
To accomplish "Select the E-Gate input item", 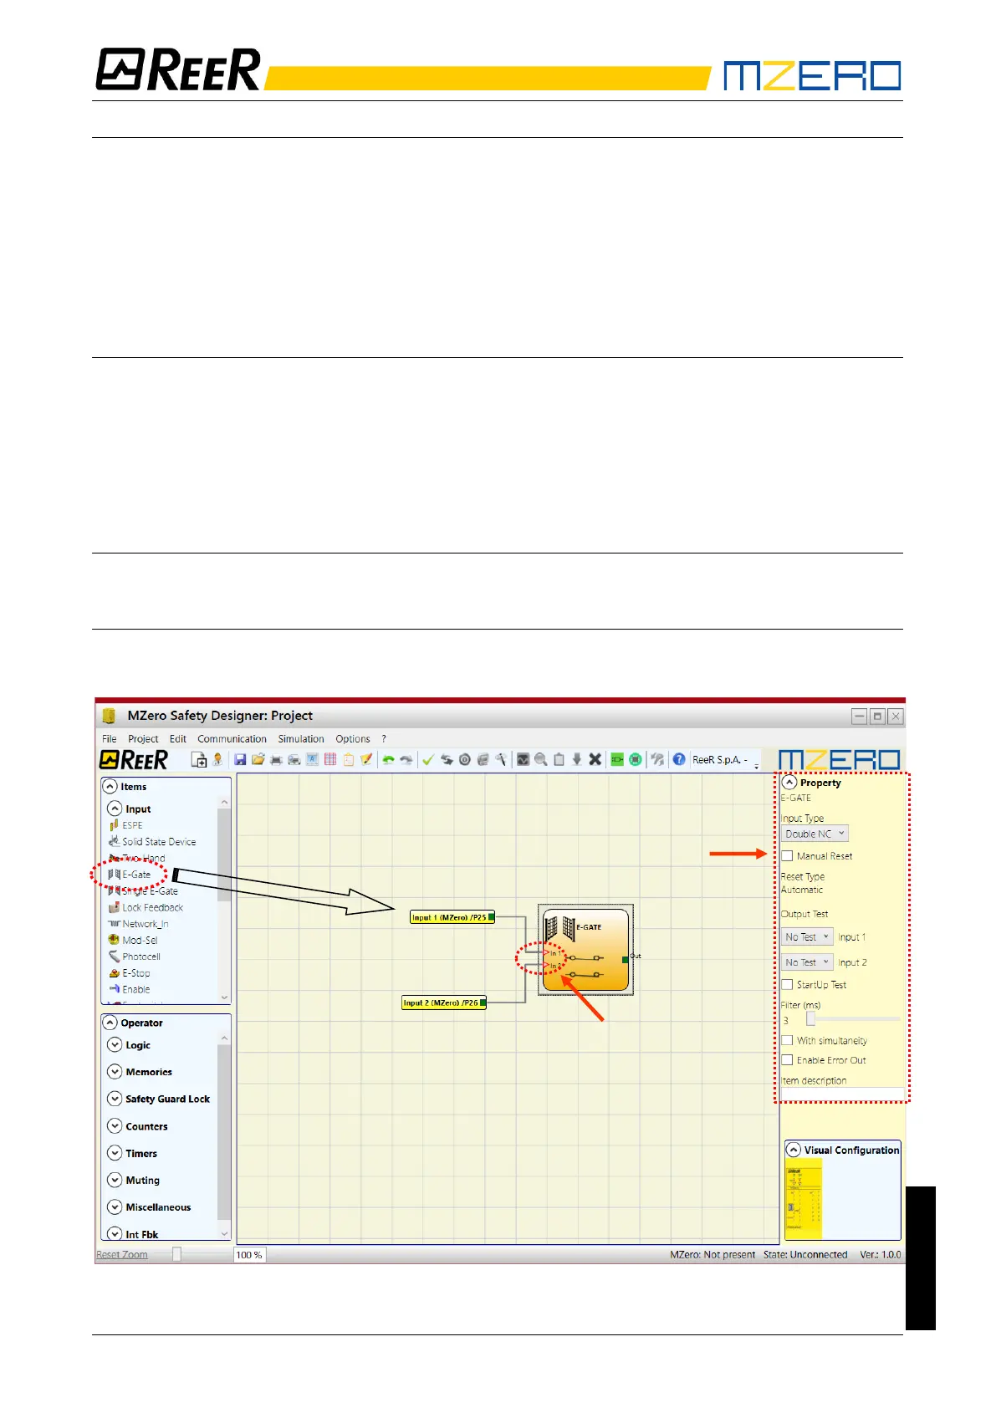I will (x=130, y=875).
